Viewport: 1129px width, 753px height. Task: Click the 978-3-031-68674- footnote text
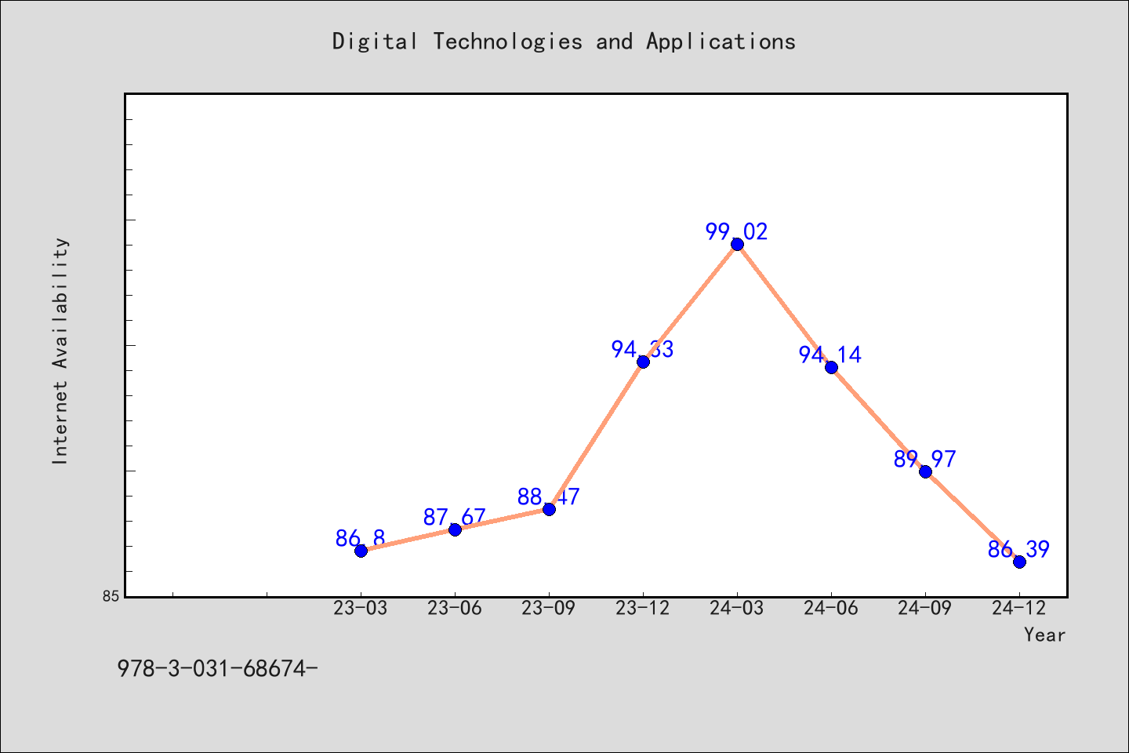click(x=217, y=668)
